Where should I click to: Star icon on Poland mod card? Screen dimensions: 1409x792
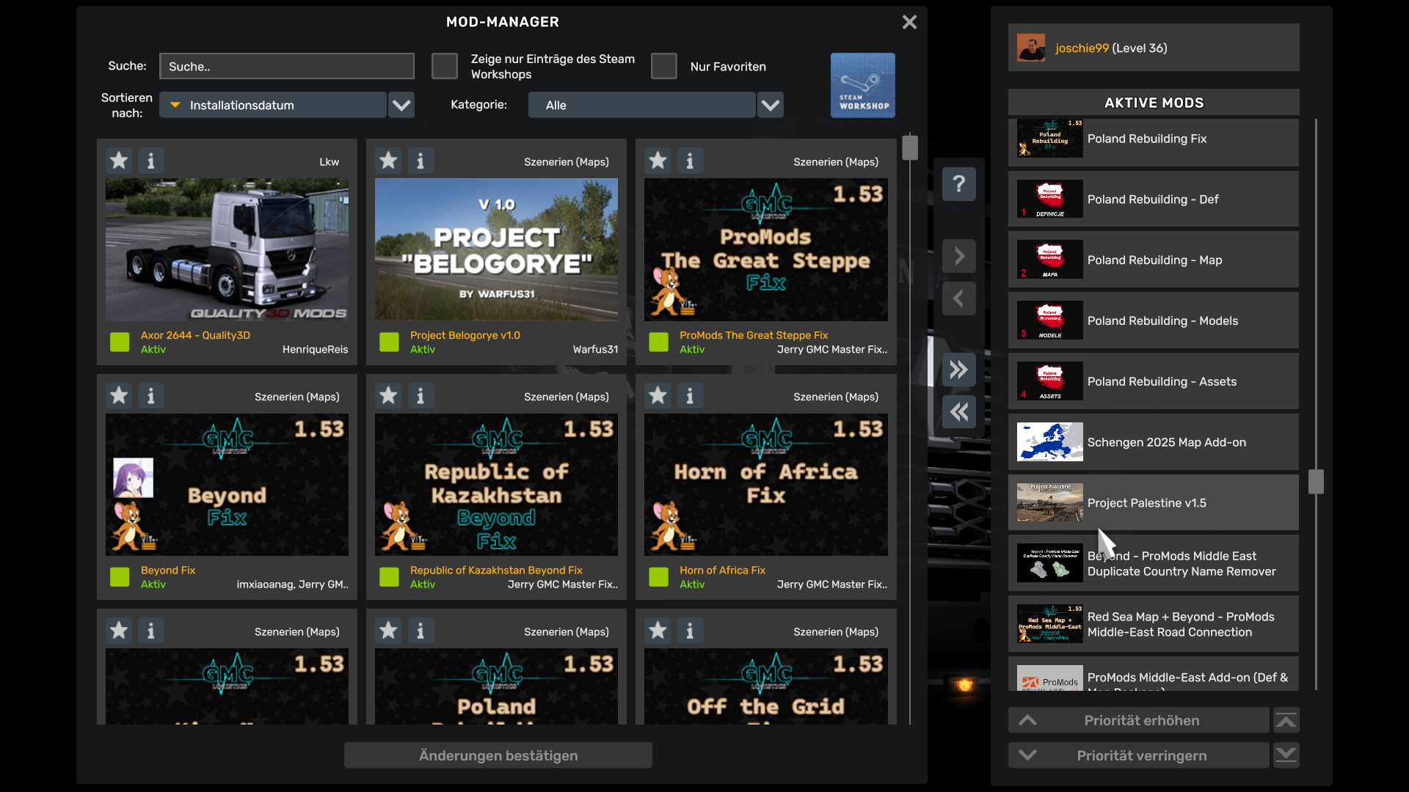[388, 631]
